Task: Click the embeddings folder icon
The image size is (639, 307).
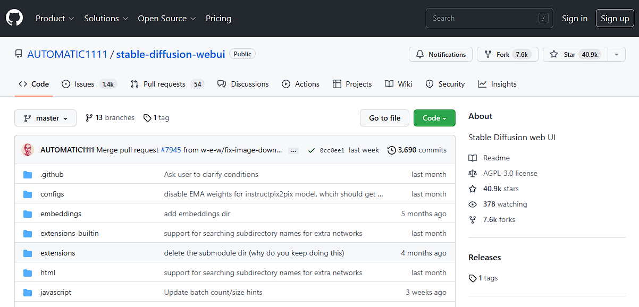Action: pyautogui.click(x=28, y=214)
